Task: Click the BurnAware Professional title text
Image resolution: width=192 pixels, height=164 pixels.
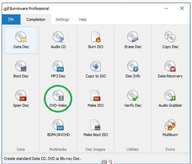Action: (x=29, y=9)
